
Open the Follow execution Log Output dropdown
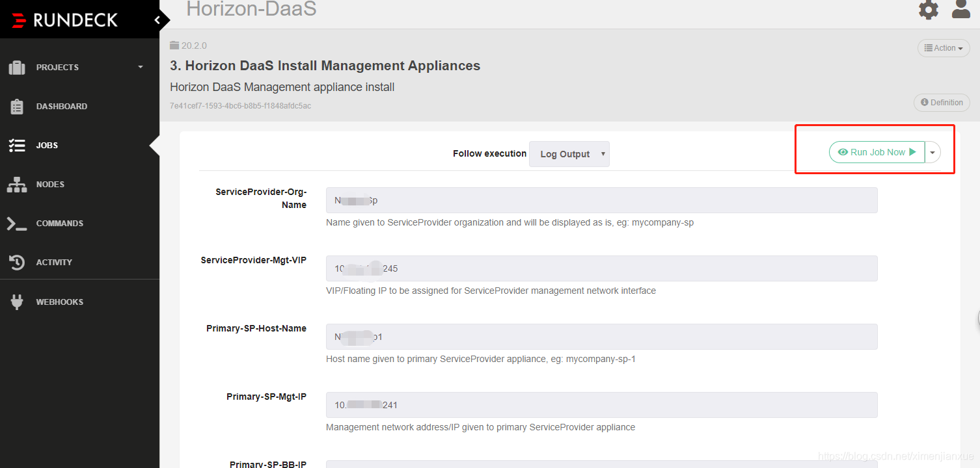point(569,154)
